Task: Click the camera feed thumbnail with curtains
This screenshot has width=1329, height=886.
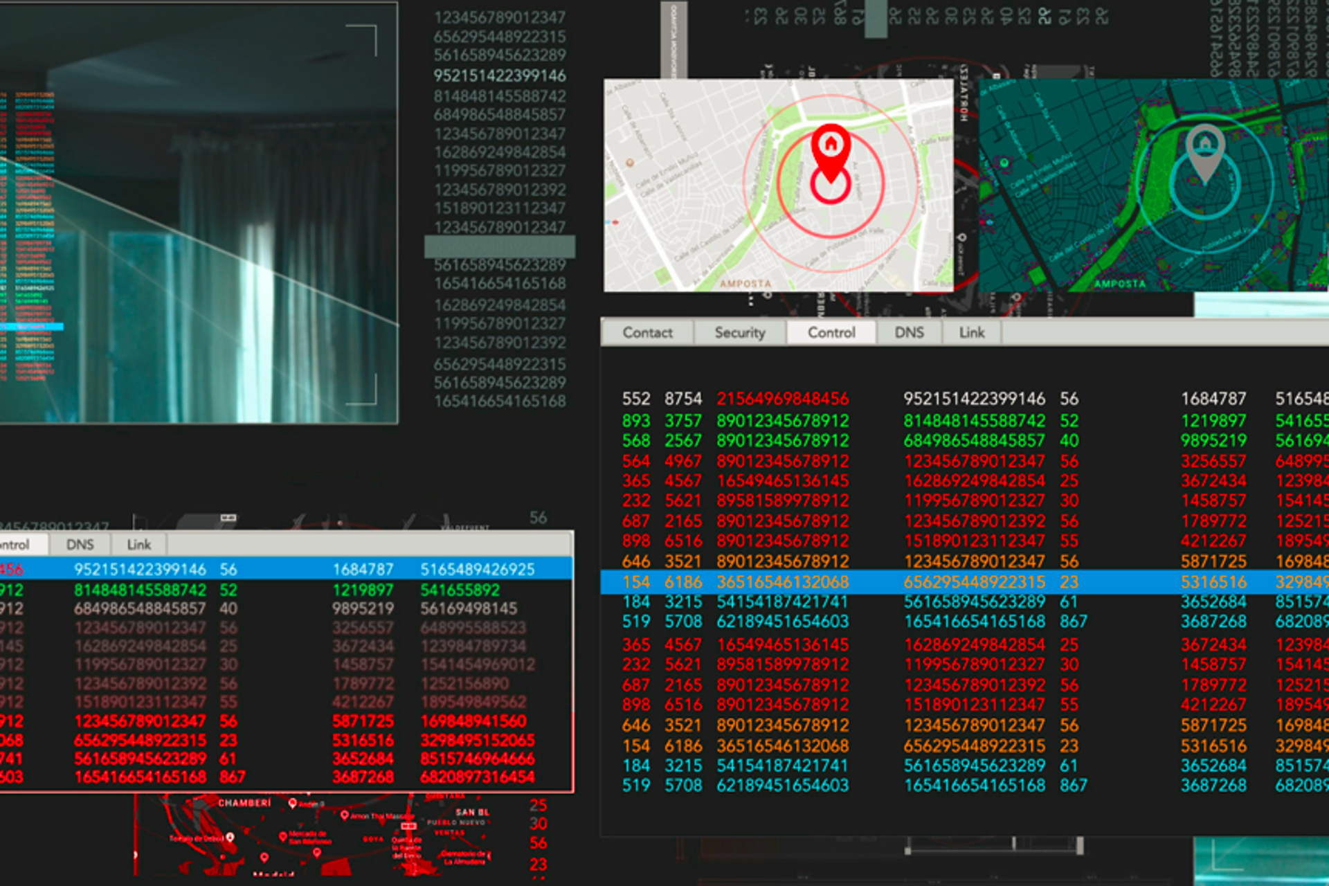Action: pos(199,212)
